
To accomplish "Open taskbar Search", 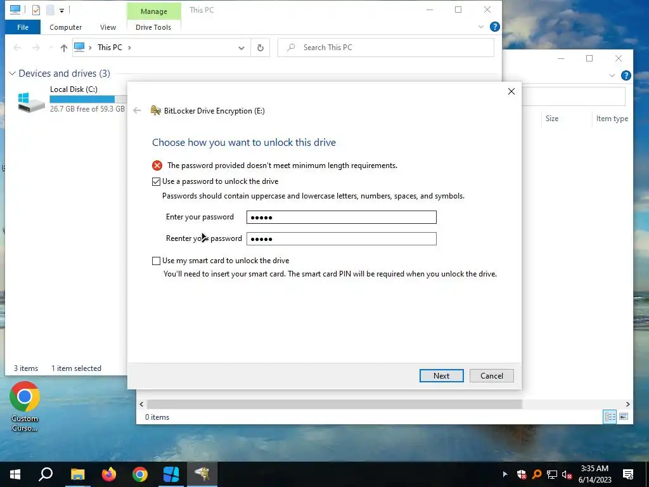I will pyautogui.click(x=46, y=474).
